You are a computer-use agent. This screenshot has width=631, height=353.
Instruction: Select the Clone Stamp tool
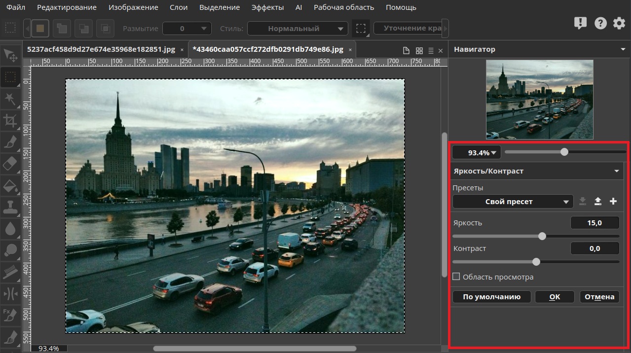[x=10, y=207]
